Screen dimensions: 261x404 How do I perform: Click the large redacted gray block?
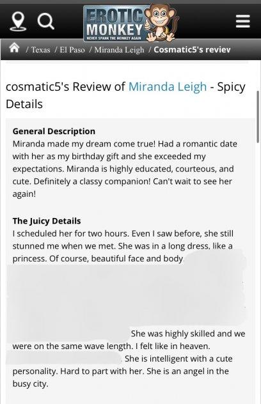click(127, 295)
